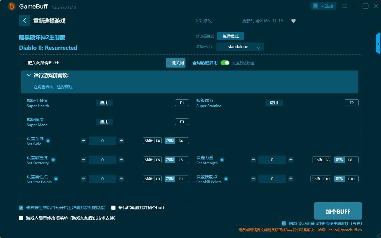
Task: Enable in-game trainer menu display checkbox
Action: 21,218
